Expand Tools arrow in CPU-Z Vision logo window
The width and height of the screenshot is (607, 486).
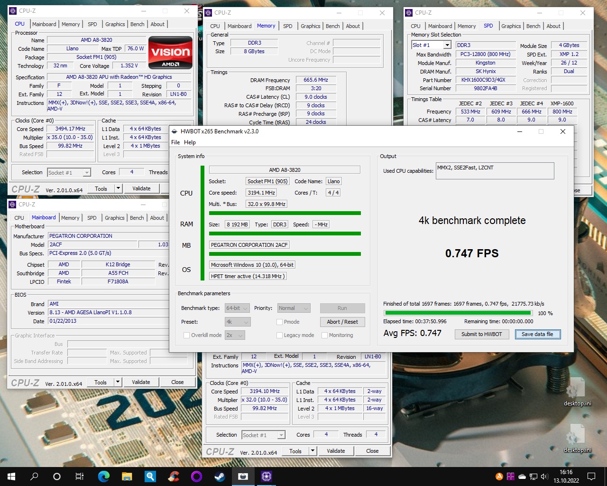click(119, 188)
